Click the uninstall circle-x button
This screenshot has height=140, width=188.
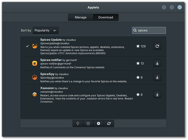[88, 123]
